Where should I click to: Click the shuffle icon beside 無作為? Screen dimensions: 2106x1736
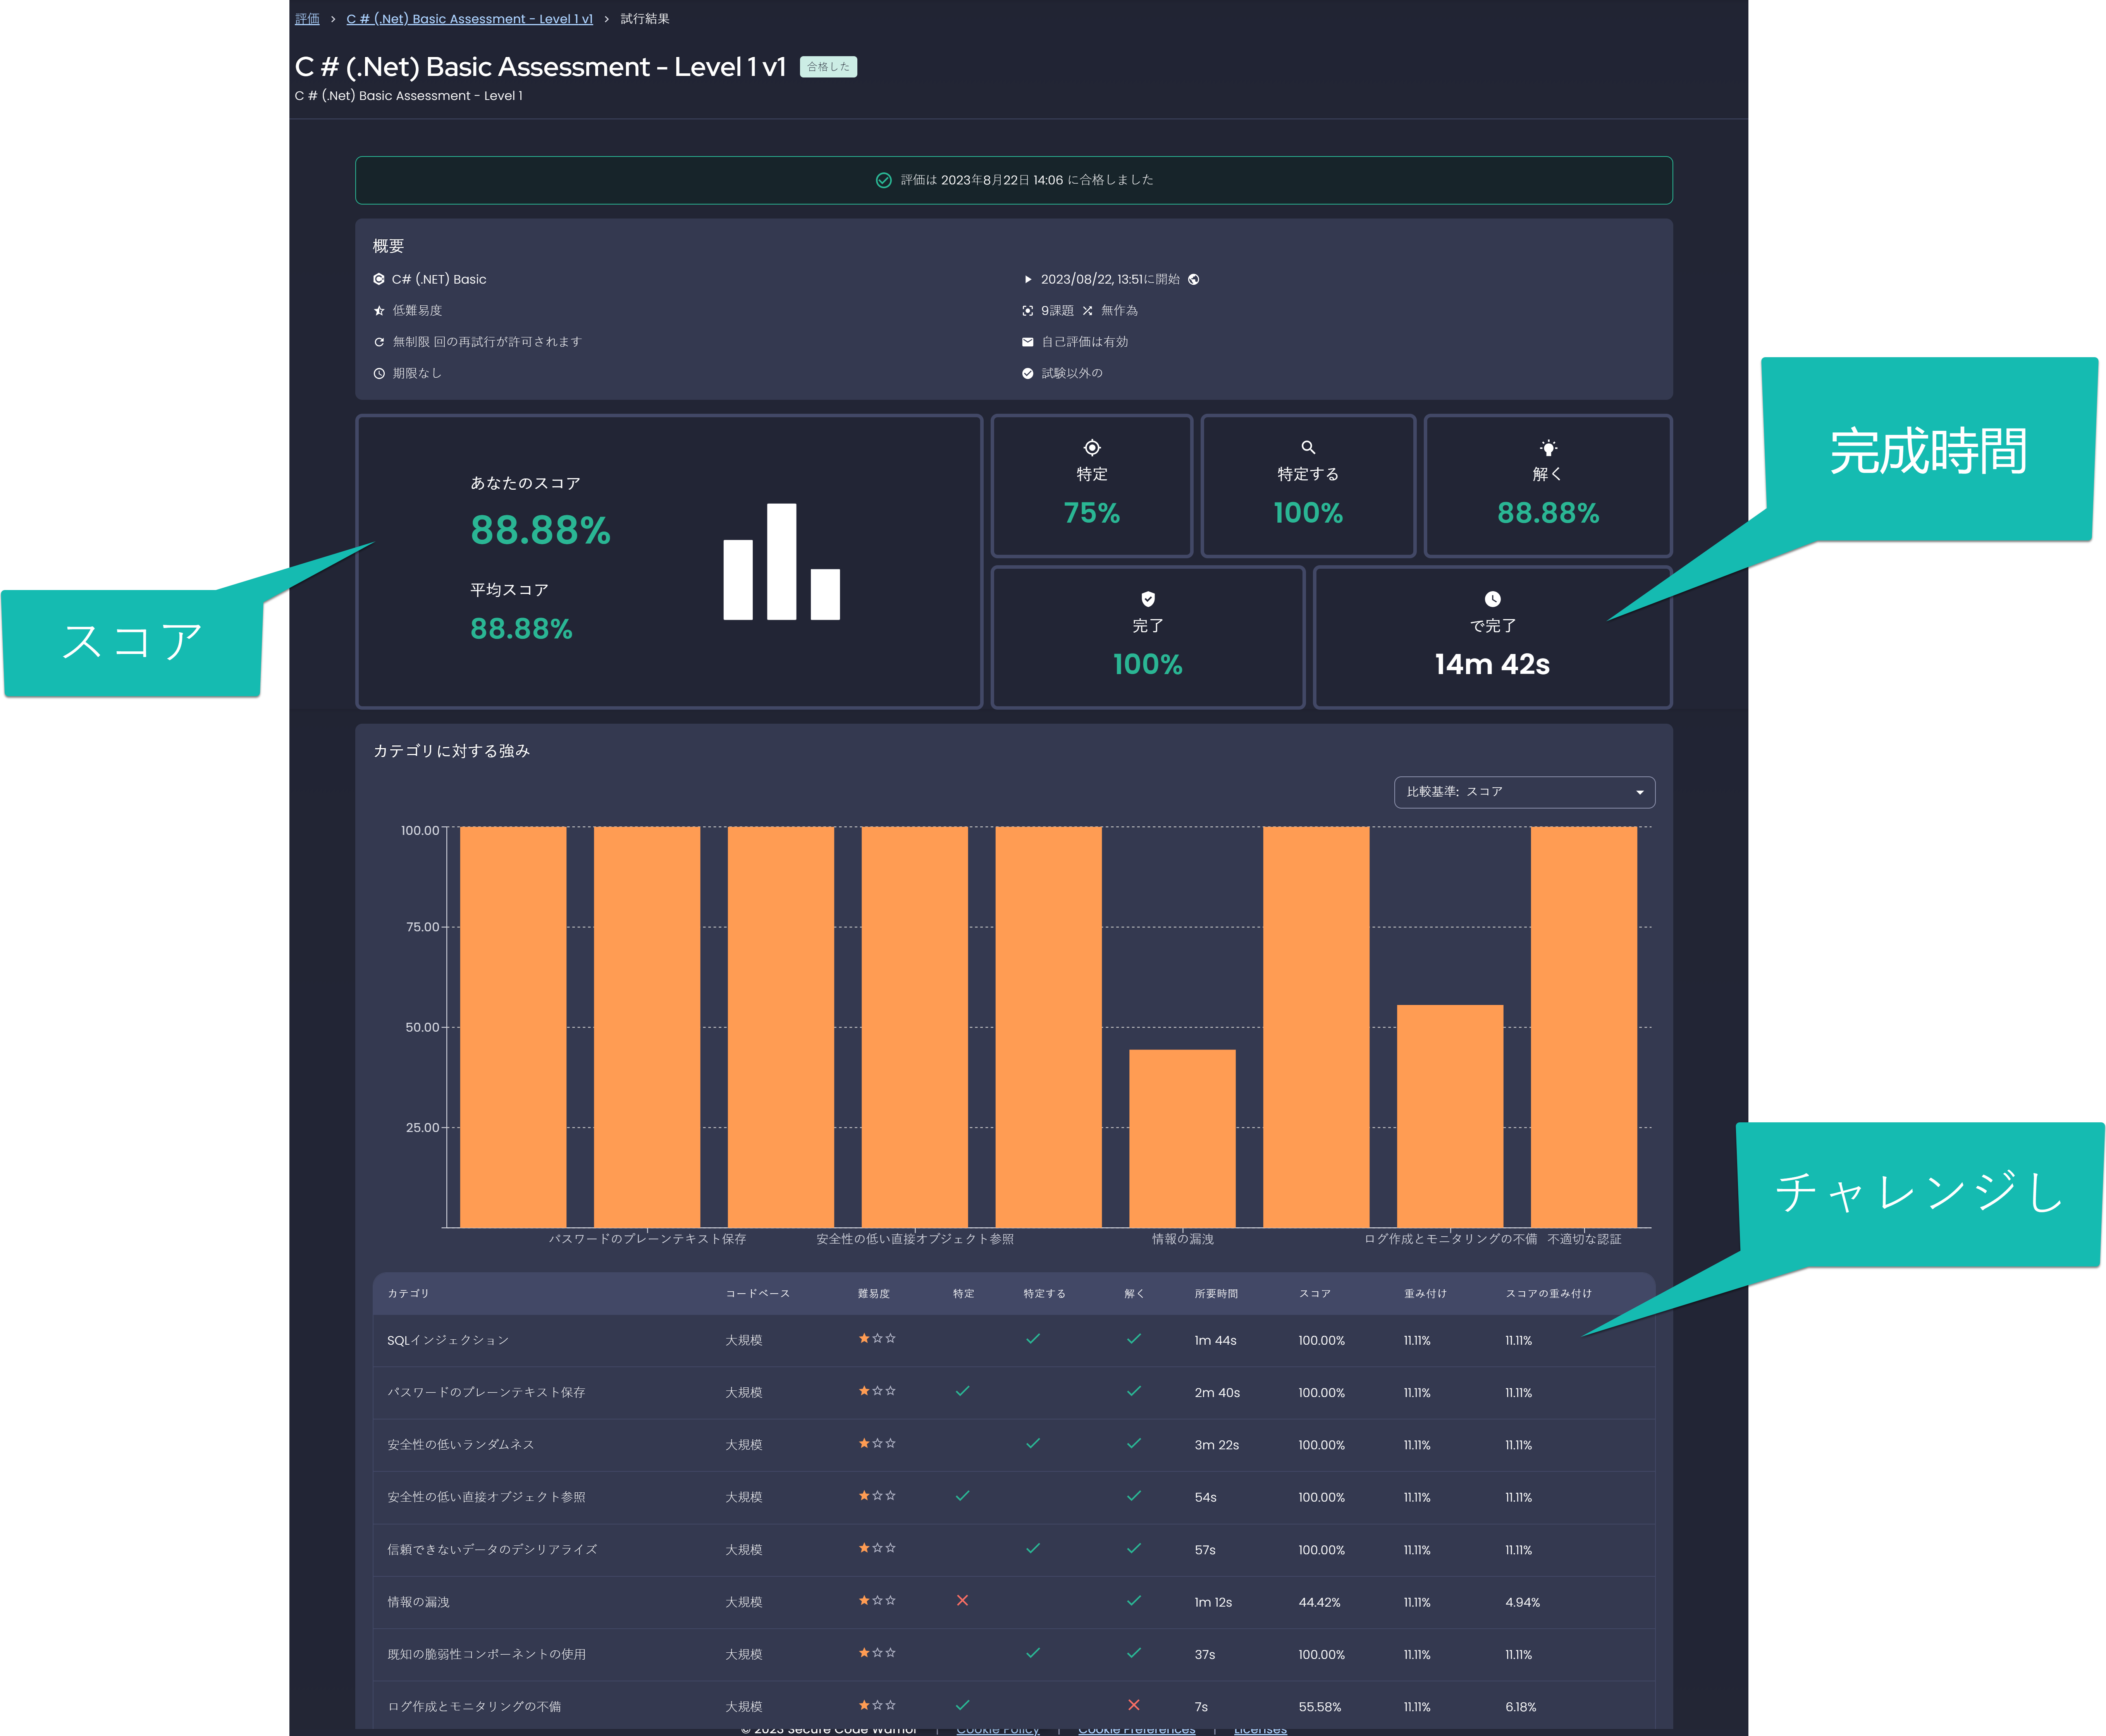pos(1087,311)
